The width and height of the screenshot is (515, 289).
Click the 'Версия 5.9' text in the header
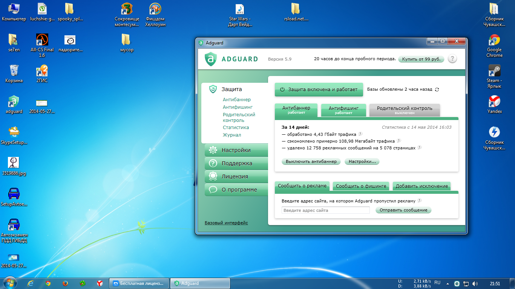[280, 59]
